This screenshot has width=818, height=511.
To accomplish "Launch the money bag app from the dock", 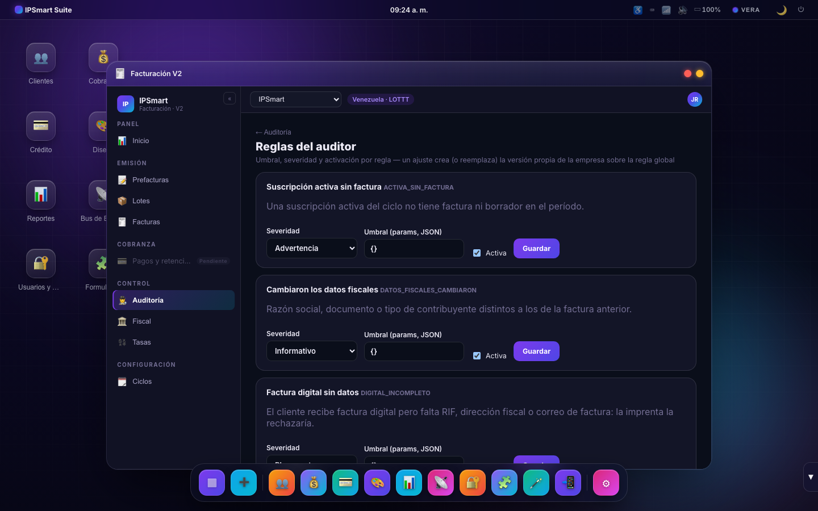I will pyautogui.click(x=314, y=483).
